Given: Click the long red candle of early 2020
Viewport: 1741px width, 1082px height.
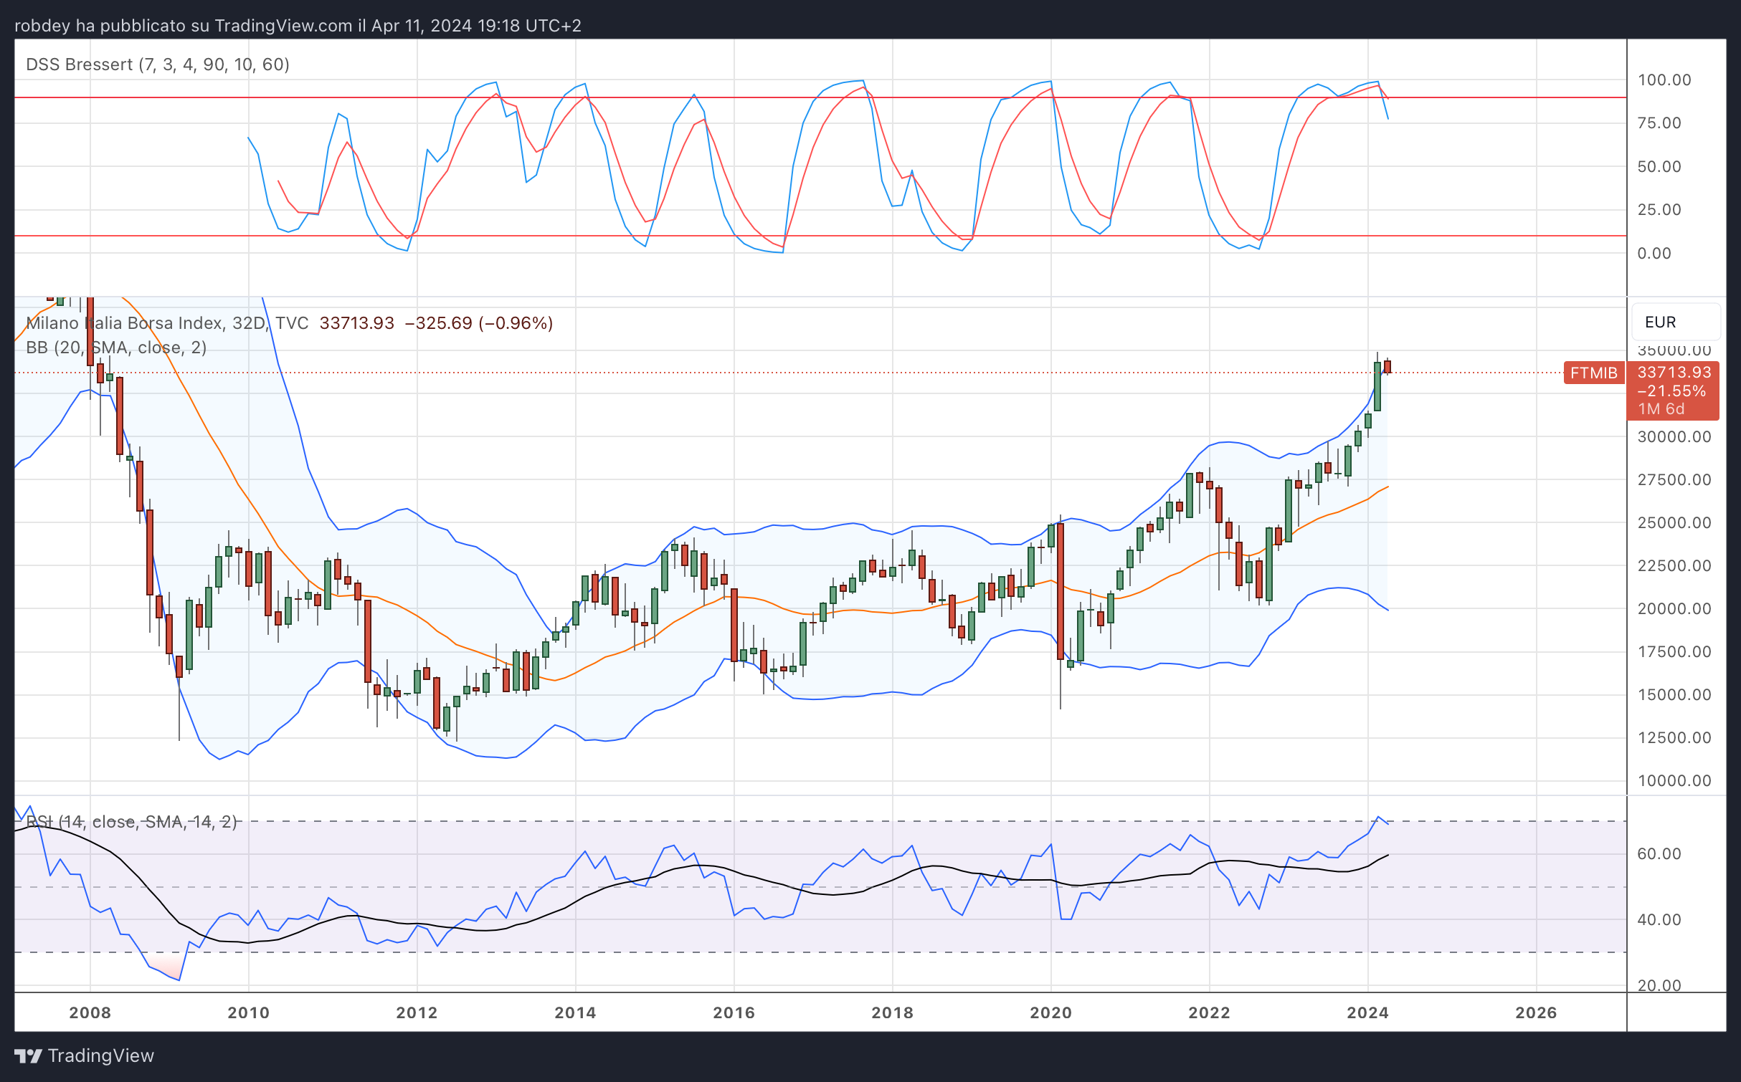Looking at the screenshot, I should [x=1061, y=591].
